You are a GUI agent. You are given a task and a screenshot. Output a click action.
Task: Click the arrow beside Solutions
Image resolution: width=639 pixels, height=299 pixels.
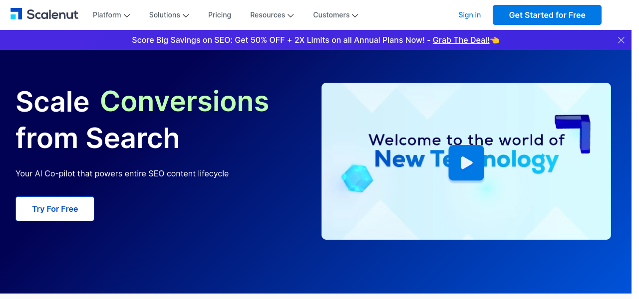click(x=186, y=15)
